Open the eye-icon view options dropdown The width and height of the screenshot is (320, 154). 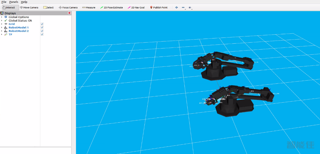[190, 8]
